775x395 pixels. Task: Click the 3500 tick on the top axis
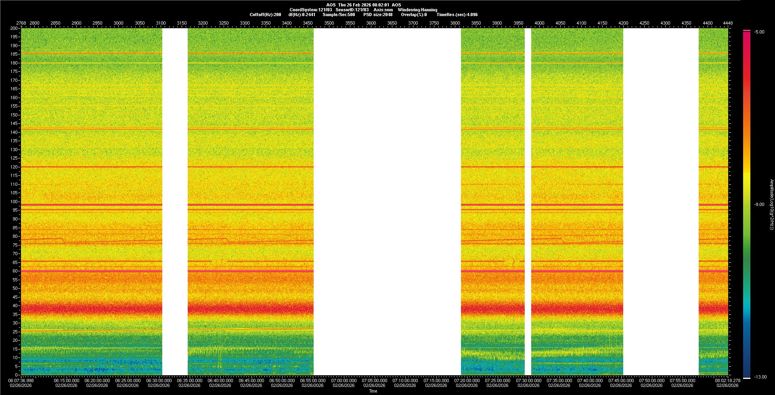click(329, 23)
